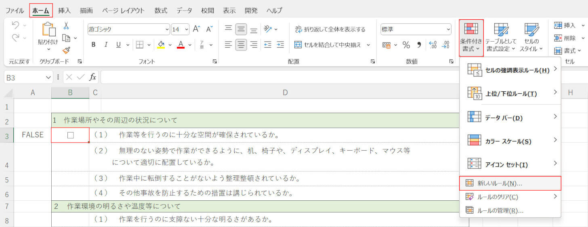Image resolution: width=588 pixels, height=227 pixels.
Task: Toggle the checkbox in cell B3
Action: pos(70,135)
